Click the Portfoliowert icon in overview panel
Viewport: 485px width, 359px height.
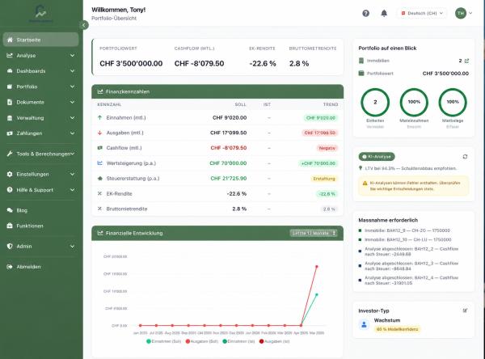click(x=361, y=74)
